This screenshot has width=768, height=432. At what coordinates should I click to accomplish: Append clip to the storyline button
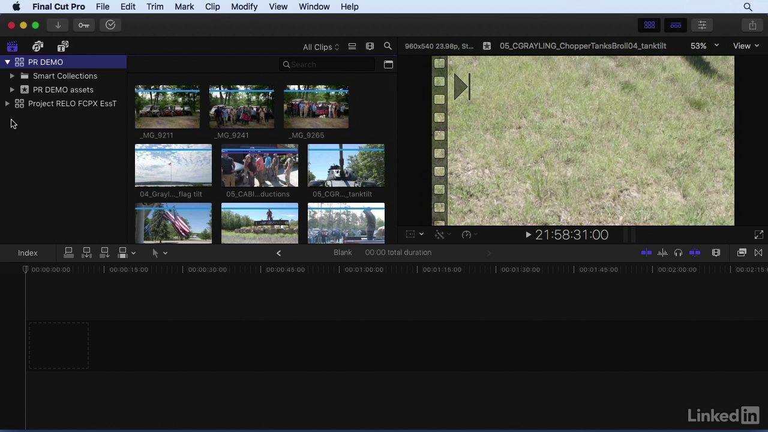[104, 253]
